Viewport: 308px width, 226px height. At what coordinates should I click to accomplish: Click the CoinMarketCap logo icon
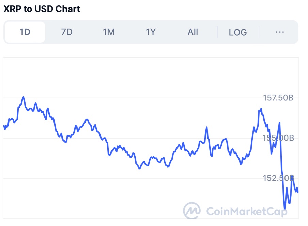point(192,210)
